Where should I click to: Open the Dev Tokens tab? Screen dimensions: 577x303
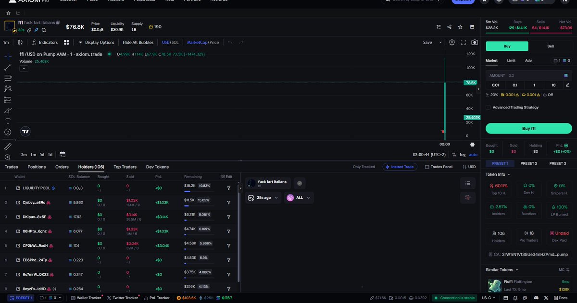157,167
